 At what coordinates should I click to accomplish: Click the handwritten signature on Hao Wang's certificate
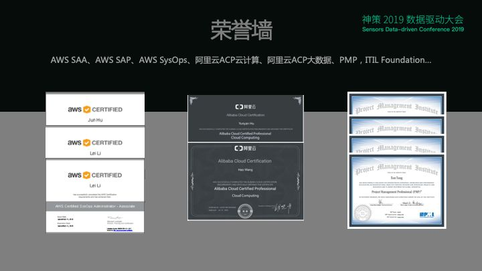point(283,208)
